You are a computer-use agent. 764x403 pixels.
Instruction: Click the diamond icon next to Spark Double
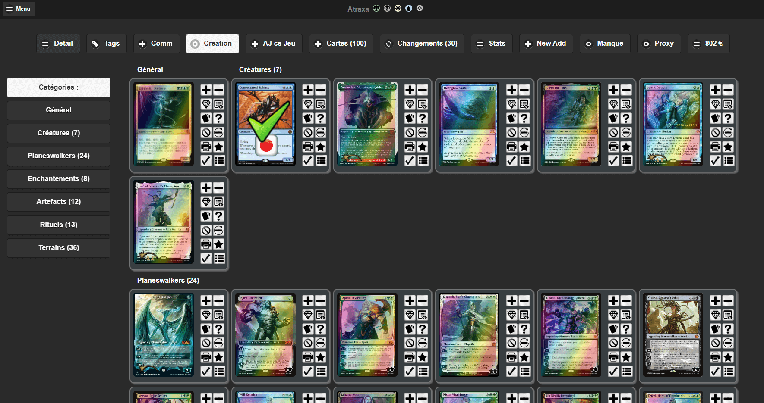coord(715,104)
